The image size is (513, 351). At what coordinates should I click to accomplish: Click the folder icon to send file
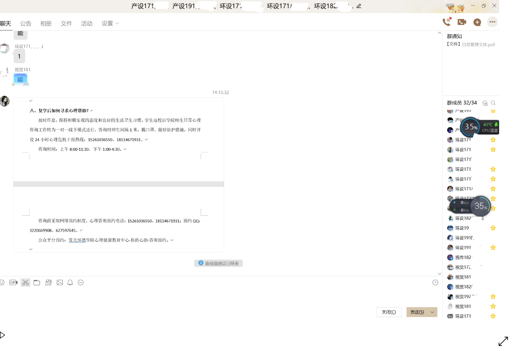click(x=37, y=283)
